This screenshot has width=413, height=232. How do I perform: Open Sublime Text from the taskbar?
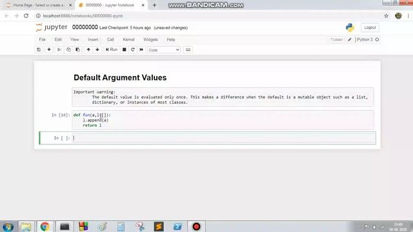click(x=159, y=226)
